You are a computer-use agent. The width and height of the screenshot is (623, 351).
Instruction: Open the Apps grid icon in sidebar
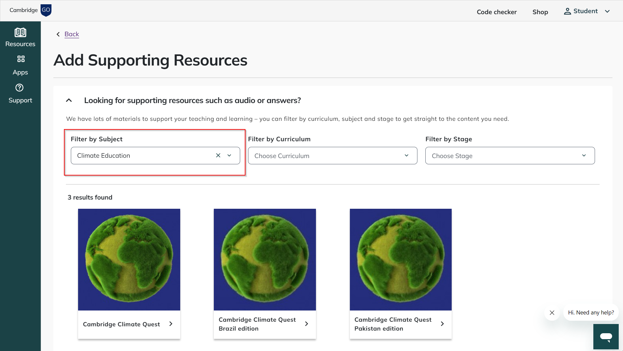point(21,59)
